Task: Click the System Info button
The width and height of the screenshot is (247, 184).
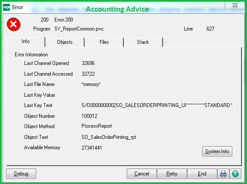Action: [217, 151]
